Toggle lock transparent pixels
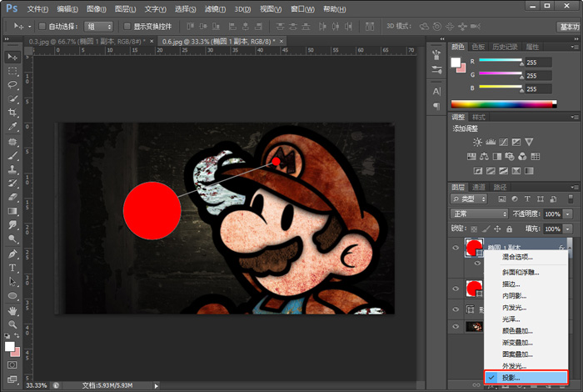The width and height of the screenshot is (583, 392). pyautogui.click(x=474, y=229)
